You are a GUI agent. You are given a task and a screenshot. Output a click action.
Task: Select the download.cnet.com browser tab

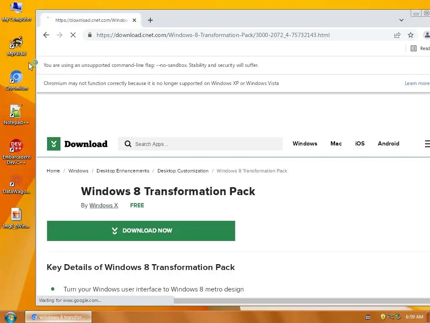(x=91, y=20)
